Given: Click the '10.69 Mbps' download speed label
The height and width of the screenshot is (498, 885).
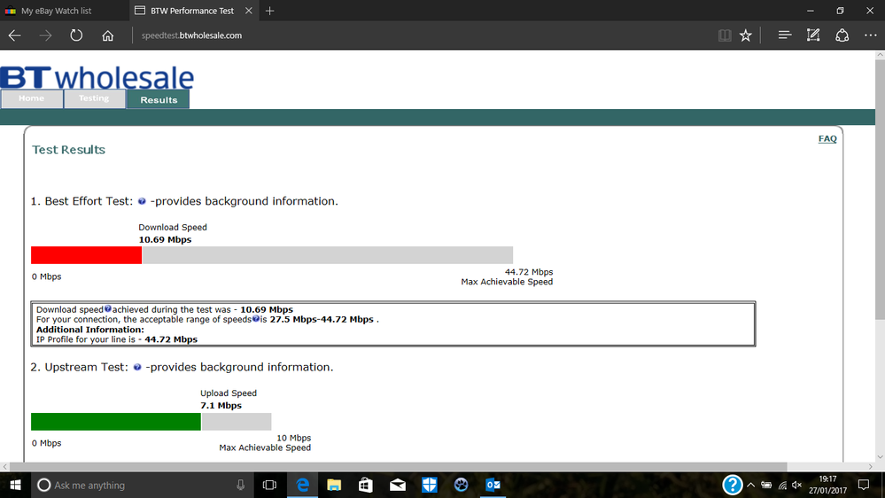Looking at the screenshot, I should coord(165,239).
